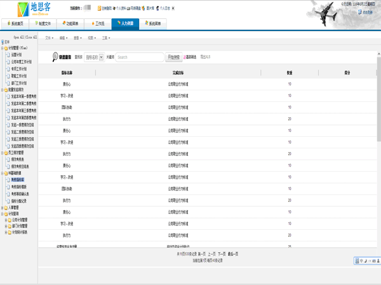Open 绩效考核总报表 in the tree
The image size is (381, 285).
pyautogui.click(x=20, y=167)
